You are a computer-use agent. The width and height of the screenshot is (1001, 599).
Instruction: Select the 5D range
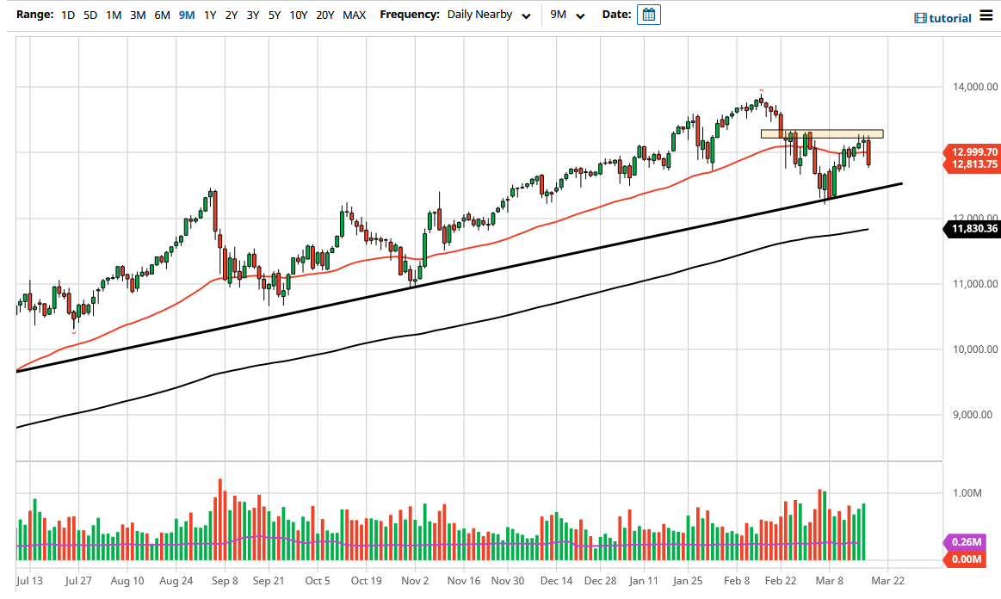pos(90,15)
